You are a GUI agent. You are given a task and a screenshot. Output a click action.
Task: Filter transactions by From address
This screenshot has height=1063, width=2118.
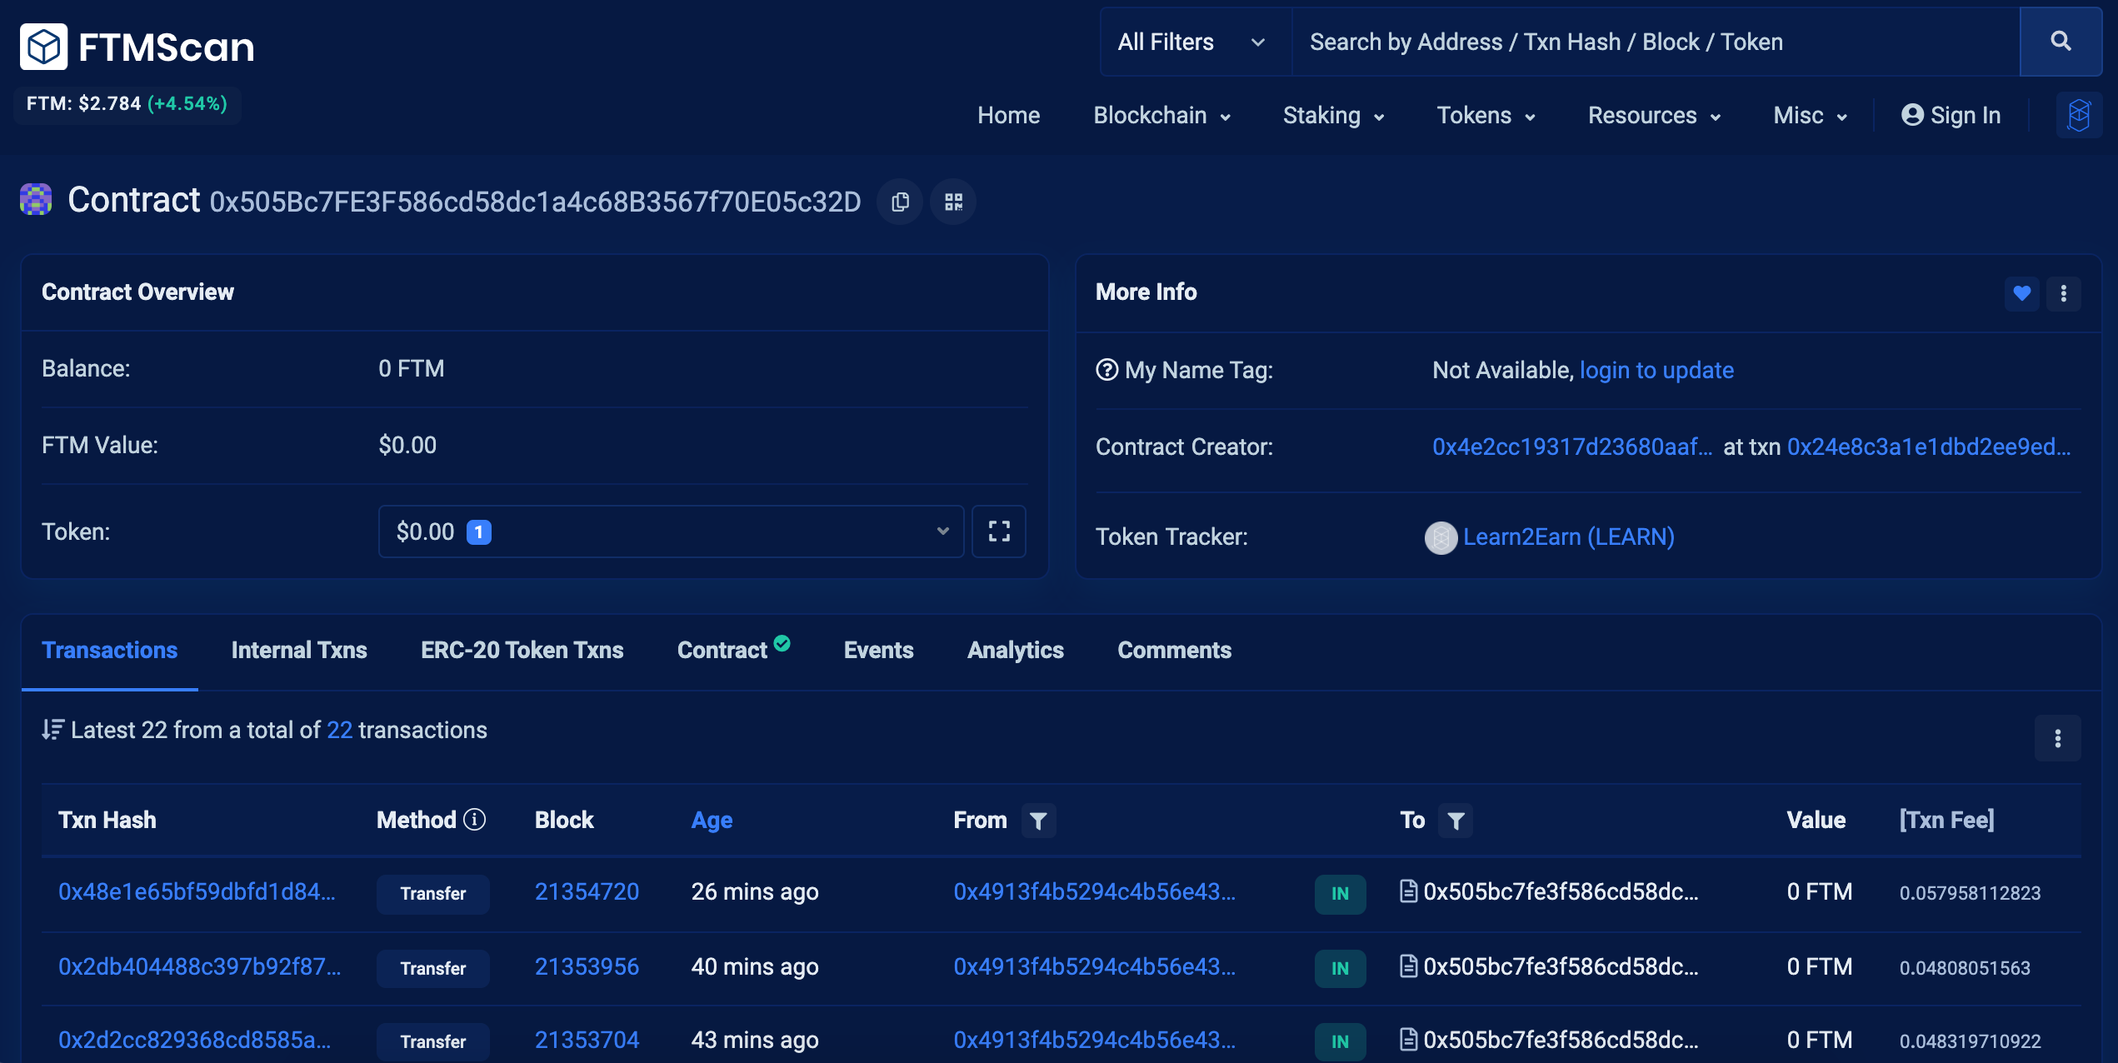coord(1038,821)
